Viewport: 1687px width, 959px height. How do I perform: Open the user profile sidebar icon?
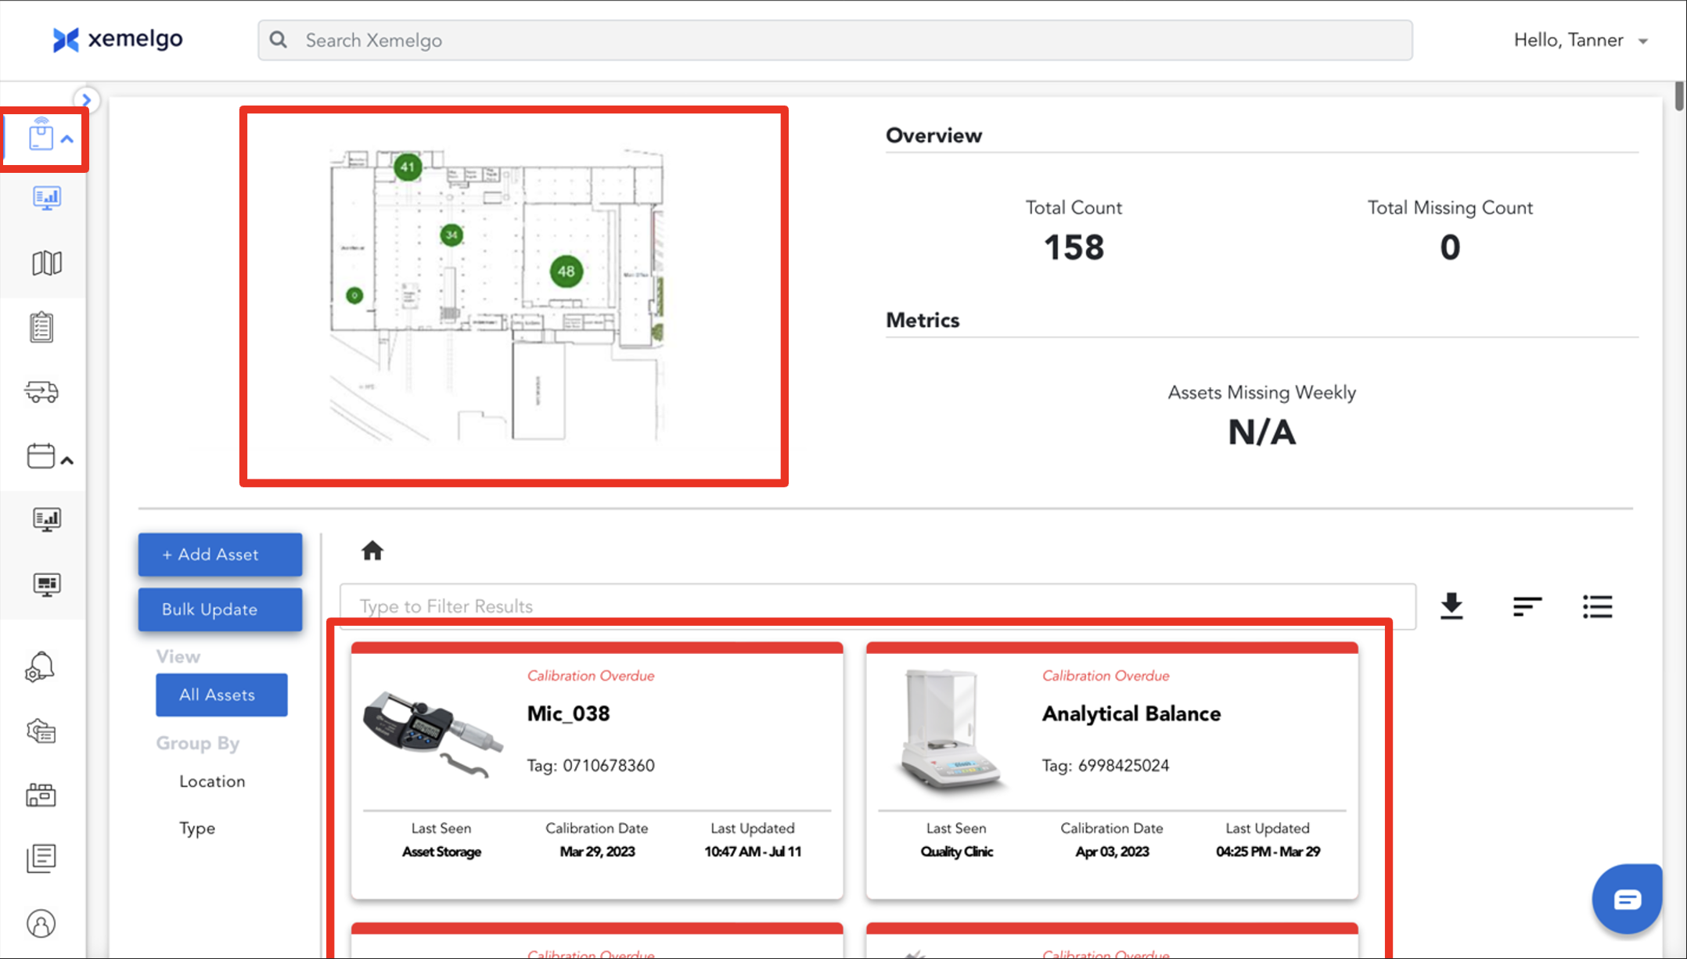[x=41, y=924]
